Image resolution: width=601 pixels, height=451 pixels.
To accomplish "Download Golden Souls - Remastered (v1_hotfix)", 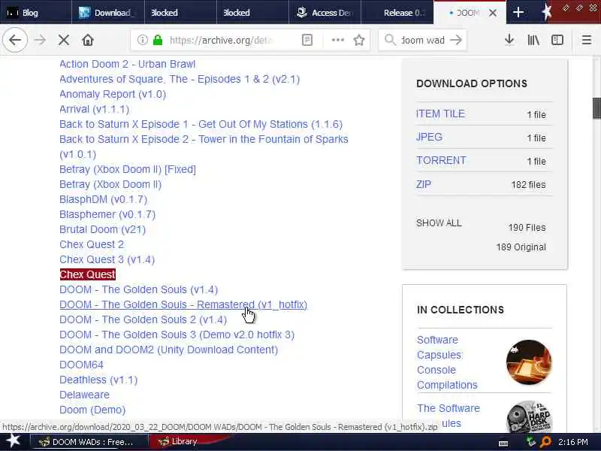I will (183, 304).
